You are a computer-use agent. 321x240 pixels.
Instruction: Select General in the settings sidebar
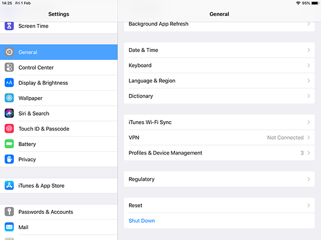tap(59, 52)
